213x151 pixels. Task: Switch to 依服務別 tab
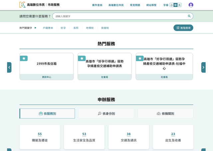coord(47,113)
